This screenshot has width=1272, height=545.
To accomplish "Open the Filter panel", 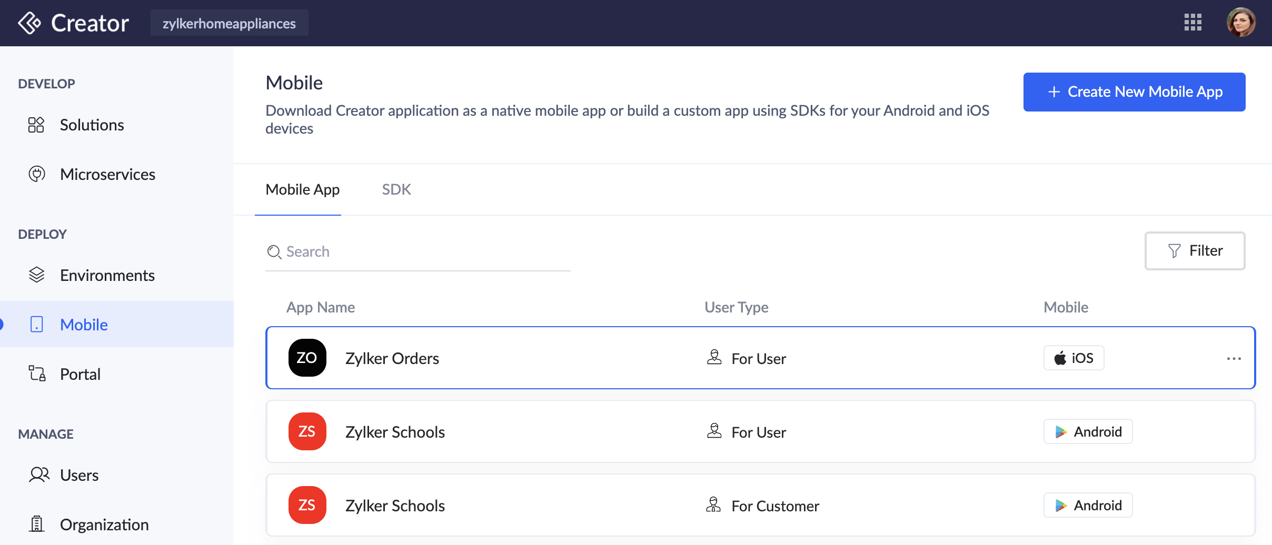I will click(x=1195, y=250).
